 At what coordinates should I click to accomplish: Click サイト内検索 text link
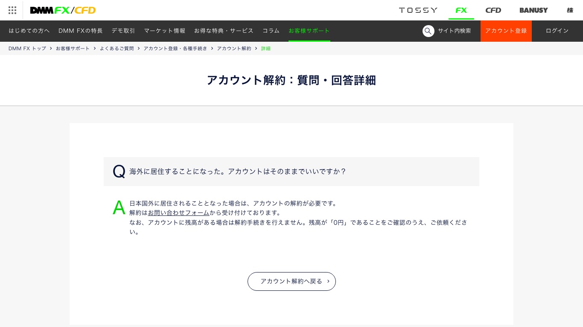455,31
